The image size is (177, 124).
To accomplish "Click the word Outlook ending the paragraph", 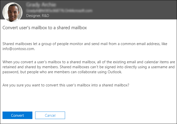I will coord(114,72).
